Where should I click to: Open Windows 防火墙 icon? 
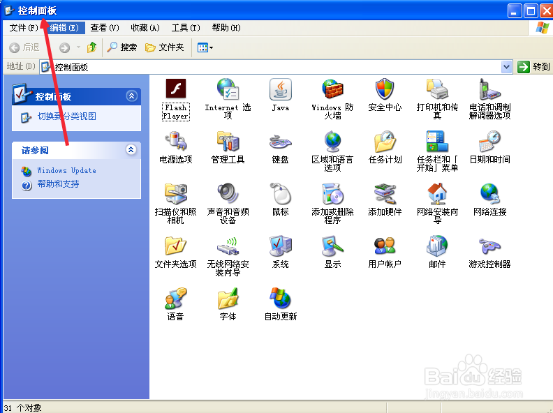(x=332, y=89)
